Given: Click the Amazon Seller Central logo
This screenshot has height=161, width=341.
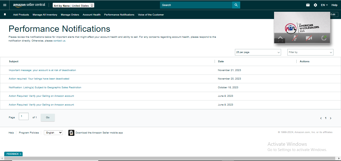Looking at the screenshot, I should coord(29,5).
